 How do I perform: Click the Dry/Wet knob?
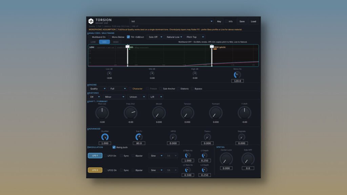105,137
